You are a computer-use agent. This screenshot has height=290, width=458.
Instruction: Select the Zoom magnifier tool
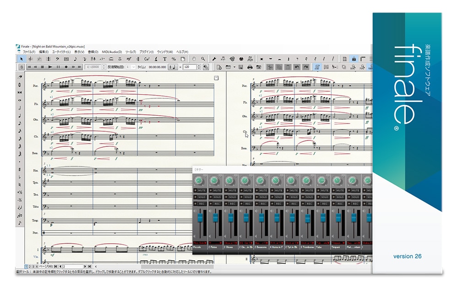click(203, 59)
